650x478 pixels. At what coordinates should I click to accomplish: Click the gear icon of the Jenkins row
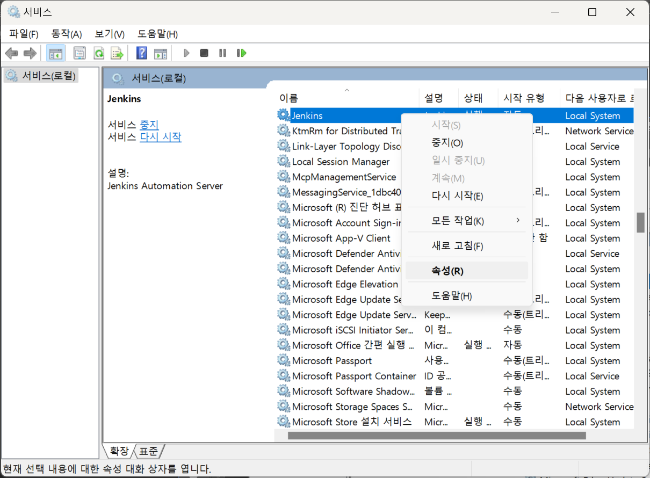(x=284, y=115)
